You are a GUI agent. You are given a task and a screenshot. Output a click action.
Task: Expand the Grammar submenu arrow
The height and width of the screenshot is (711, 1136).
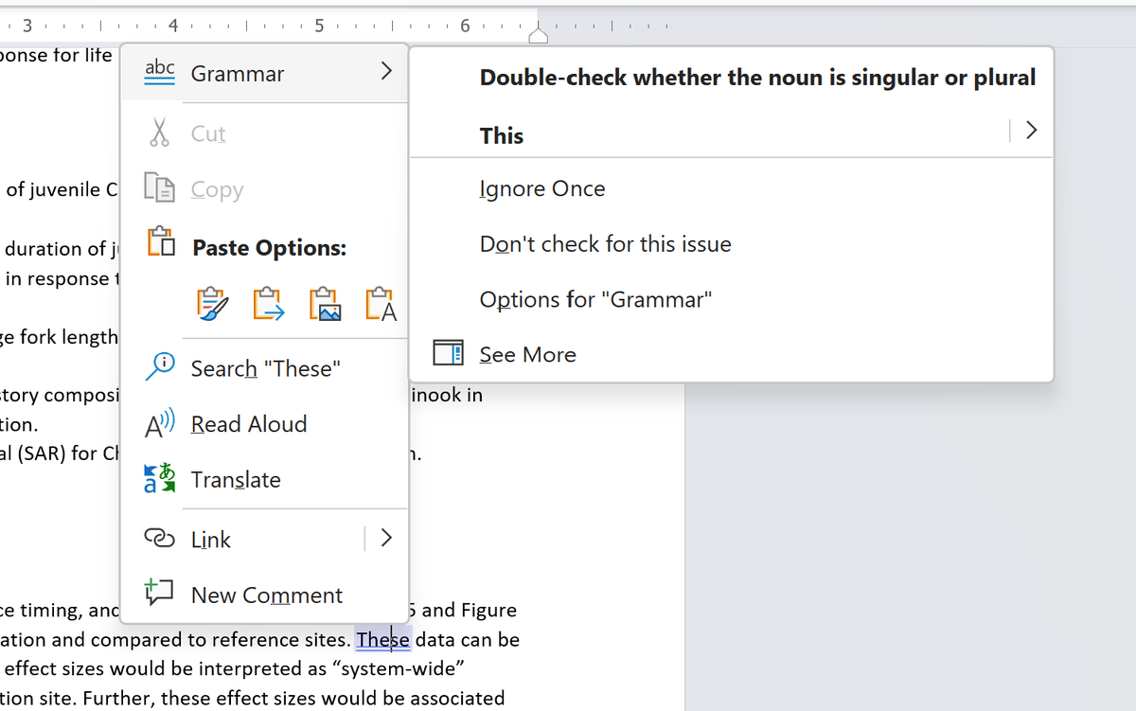[x=385, y=72]
